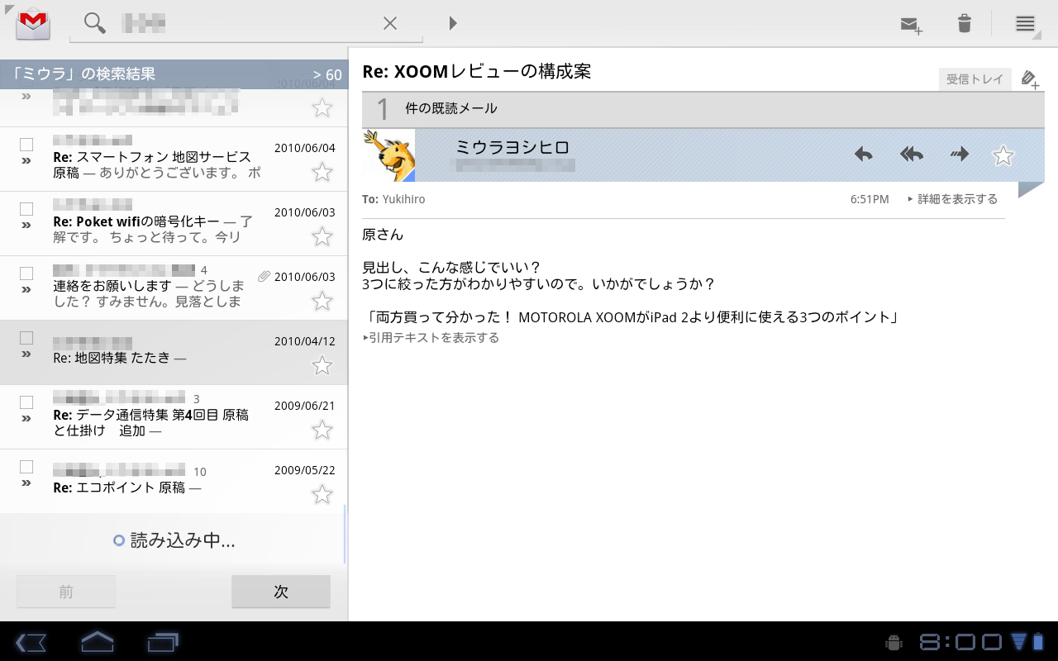Open the 連絡をお願いします conversation

click(174, 288)
